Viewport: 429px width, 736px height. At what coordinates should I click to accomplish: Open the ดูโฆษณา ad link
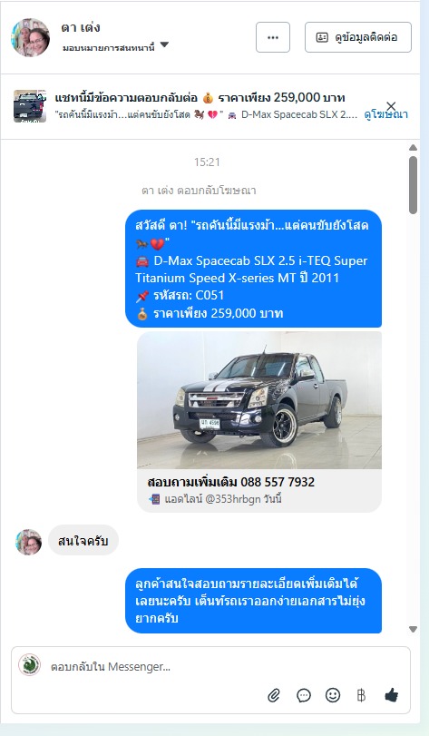385,115
